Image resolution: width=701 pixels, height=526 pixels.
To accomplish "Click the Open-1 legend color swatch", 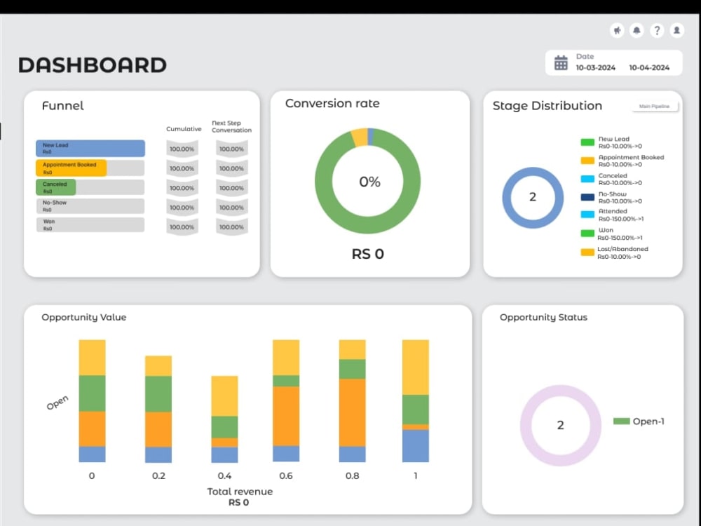I will point(621,421).
